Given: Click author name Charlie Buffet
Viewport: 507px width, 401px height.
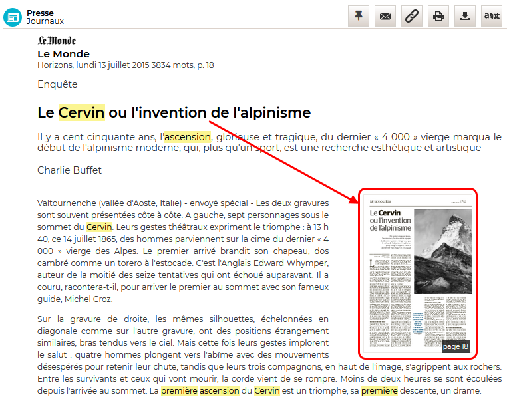Looking at the screenshot, I should (69, 170).
